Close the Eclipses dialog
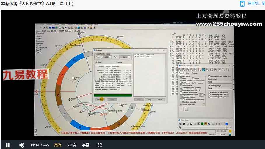This screenshot has height=149, width=265. coord(164,50)
